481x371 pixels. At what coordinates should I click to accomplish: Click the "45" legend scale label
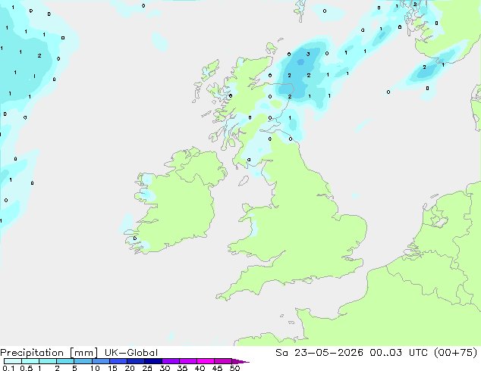click(217, 368)
